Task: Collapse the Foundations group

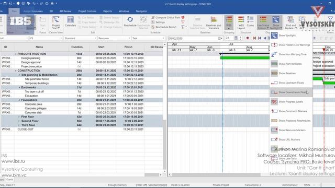Action: pyautogui.click(x=19, y=100)
